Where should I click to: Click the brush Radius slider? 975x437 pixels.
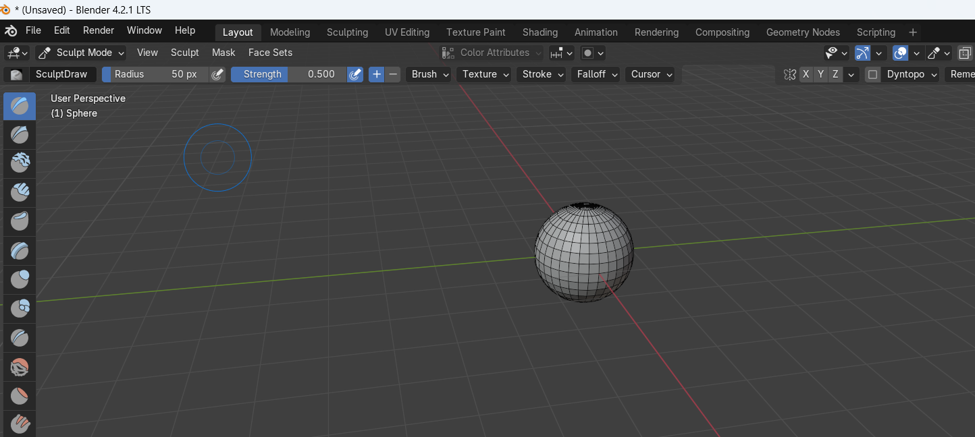[155, 74]
